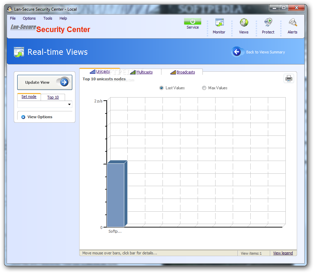Image resolution: width=314 pixels, height=273 pixels.
Task: Click the 'Softp...' axis label
Action: [x=115, y=231]
